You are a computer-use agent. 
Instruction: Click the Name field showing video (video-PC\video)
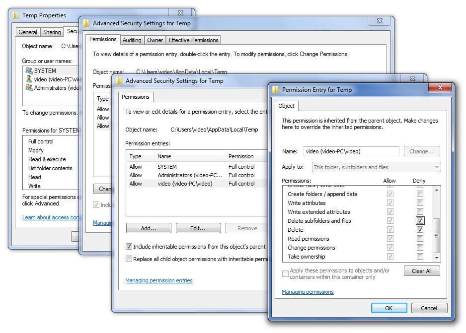351,151
